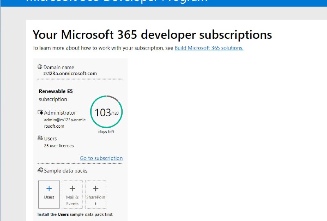Click the Renewable E5 subscription label
This screenshot has width=327, height=221.
56,95
